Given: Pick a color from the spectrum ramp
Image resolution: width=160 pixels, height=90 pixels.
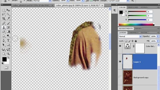Looking at the screenshot, I should coord(137,24).
